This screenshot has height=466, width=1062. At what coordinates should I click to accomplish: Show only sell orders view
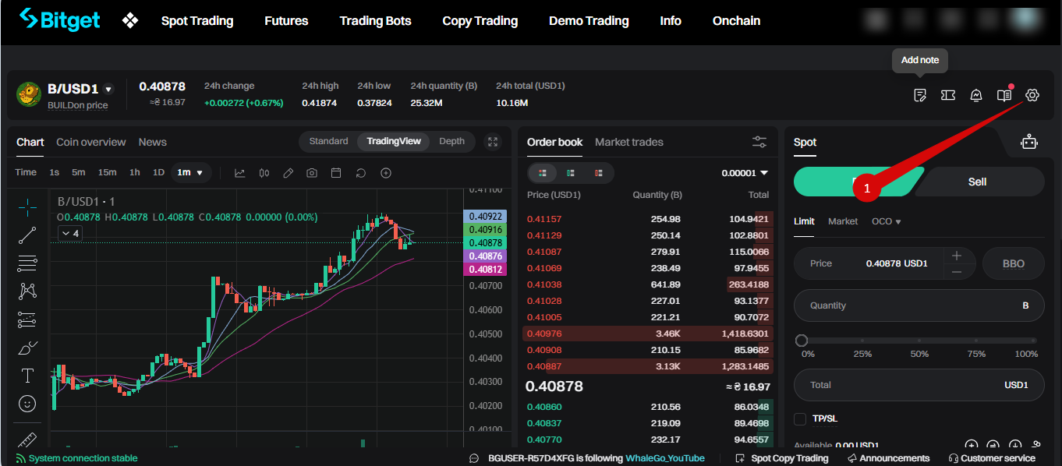pyautogui.click(x=599, y=173)
